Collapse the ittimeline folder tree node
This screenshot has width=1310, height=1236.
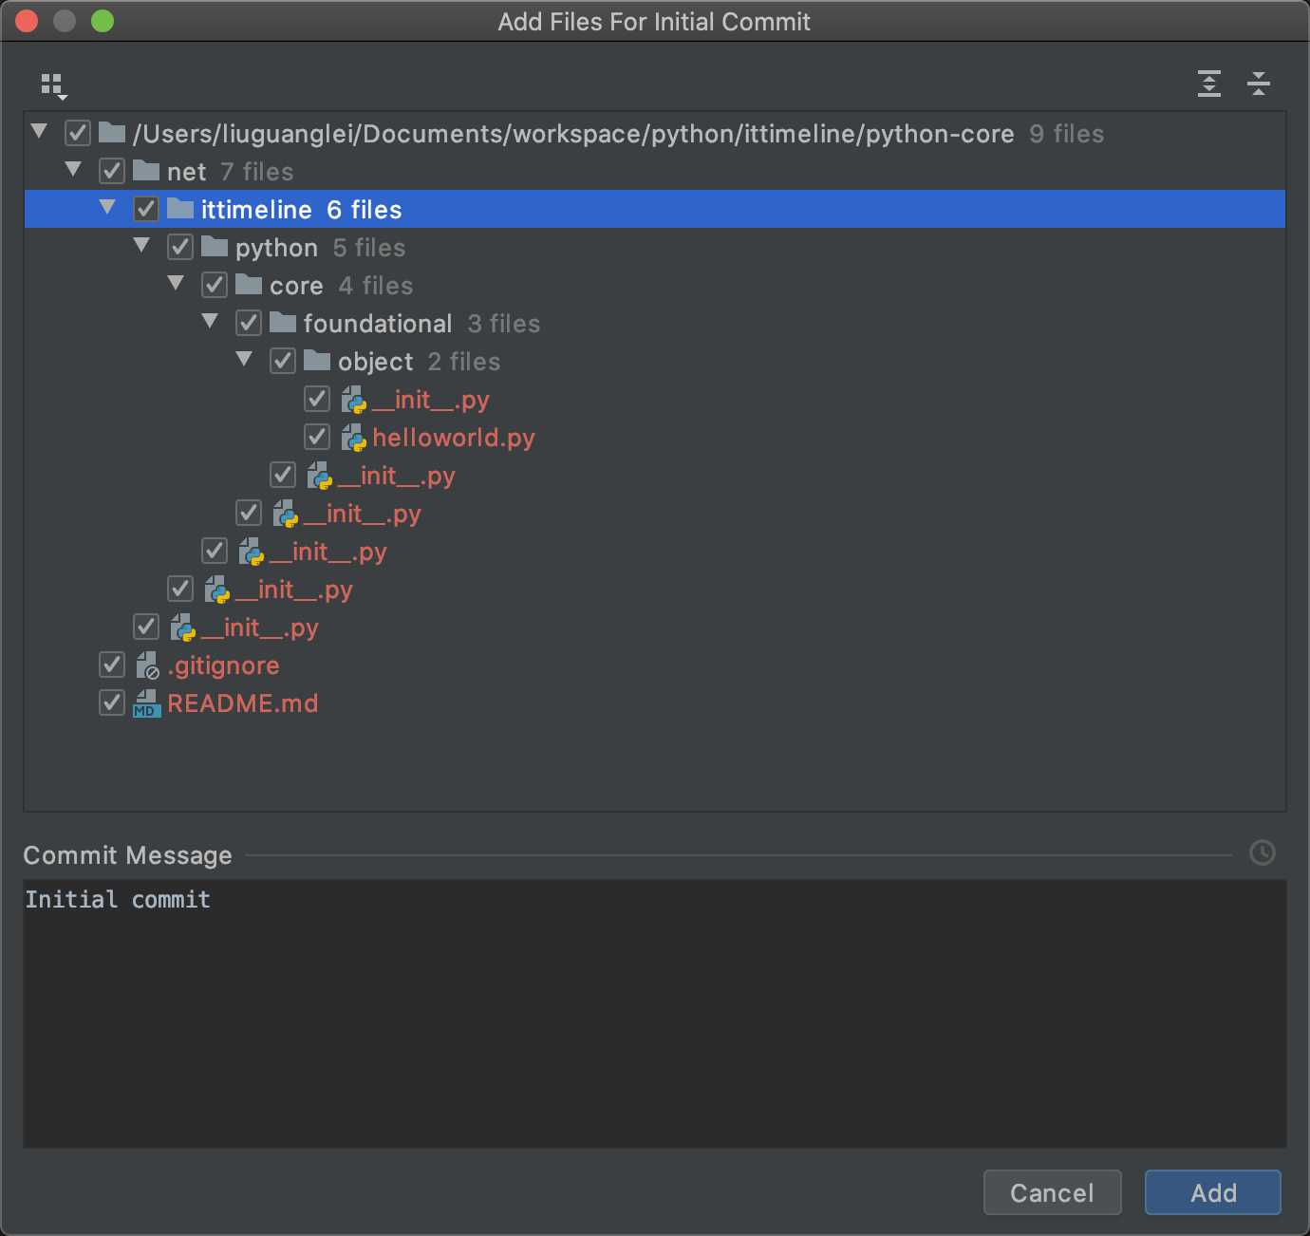click(x=107, y=207)
